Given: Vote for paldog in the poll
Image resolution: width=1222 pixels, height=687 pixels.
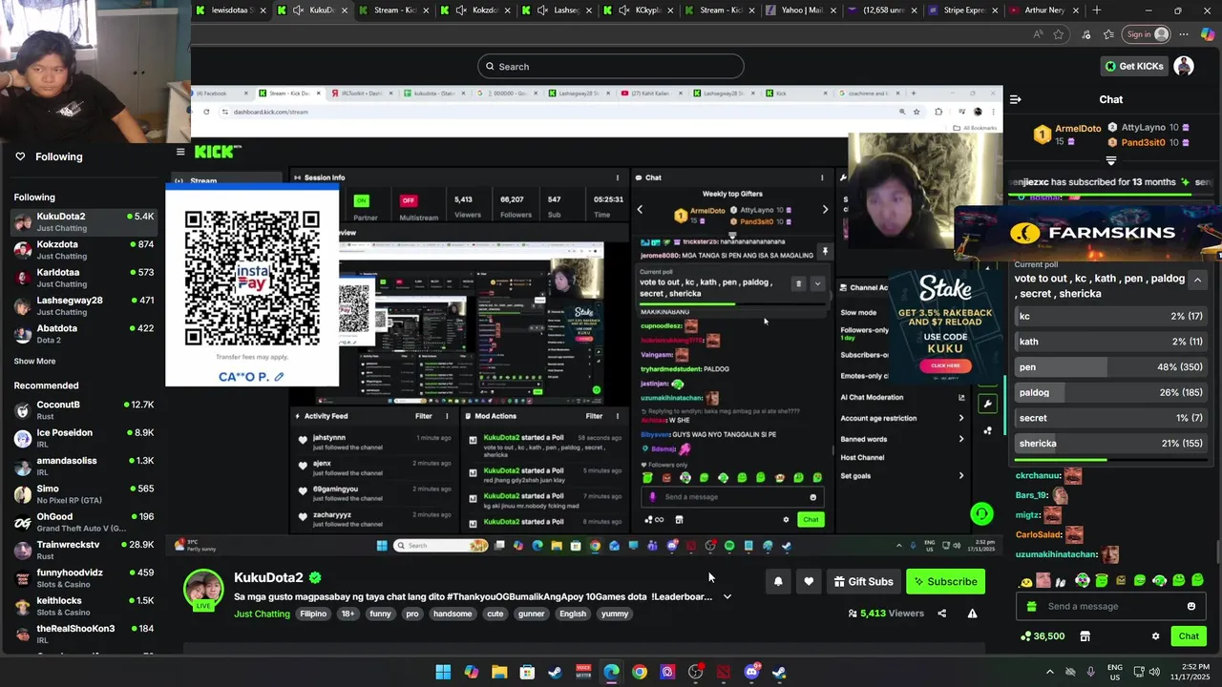Looking at the screenshot, I should point(1111,392).
